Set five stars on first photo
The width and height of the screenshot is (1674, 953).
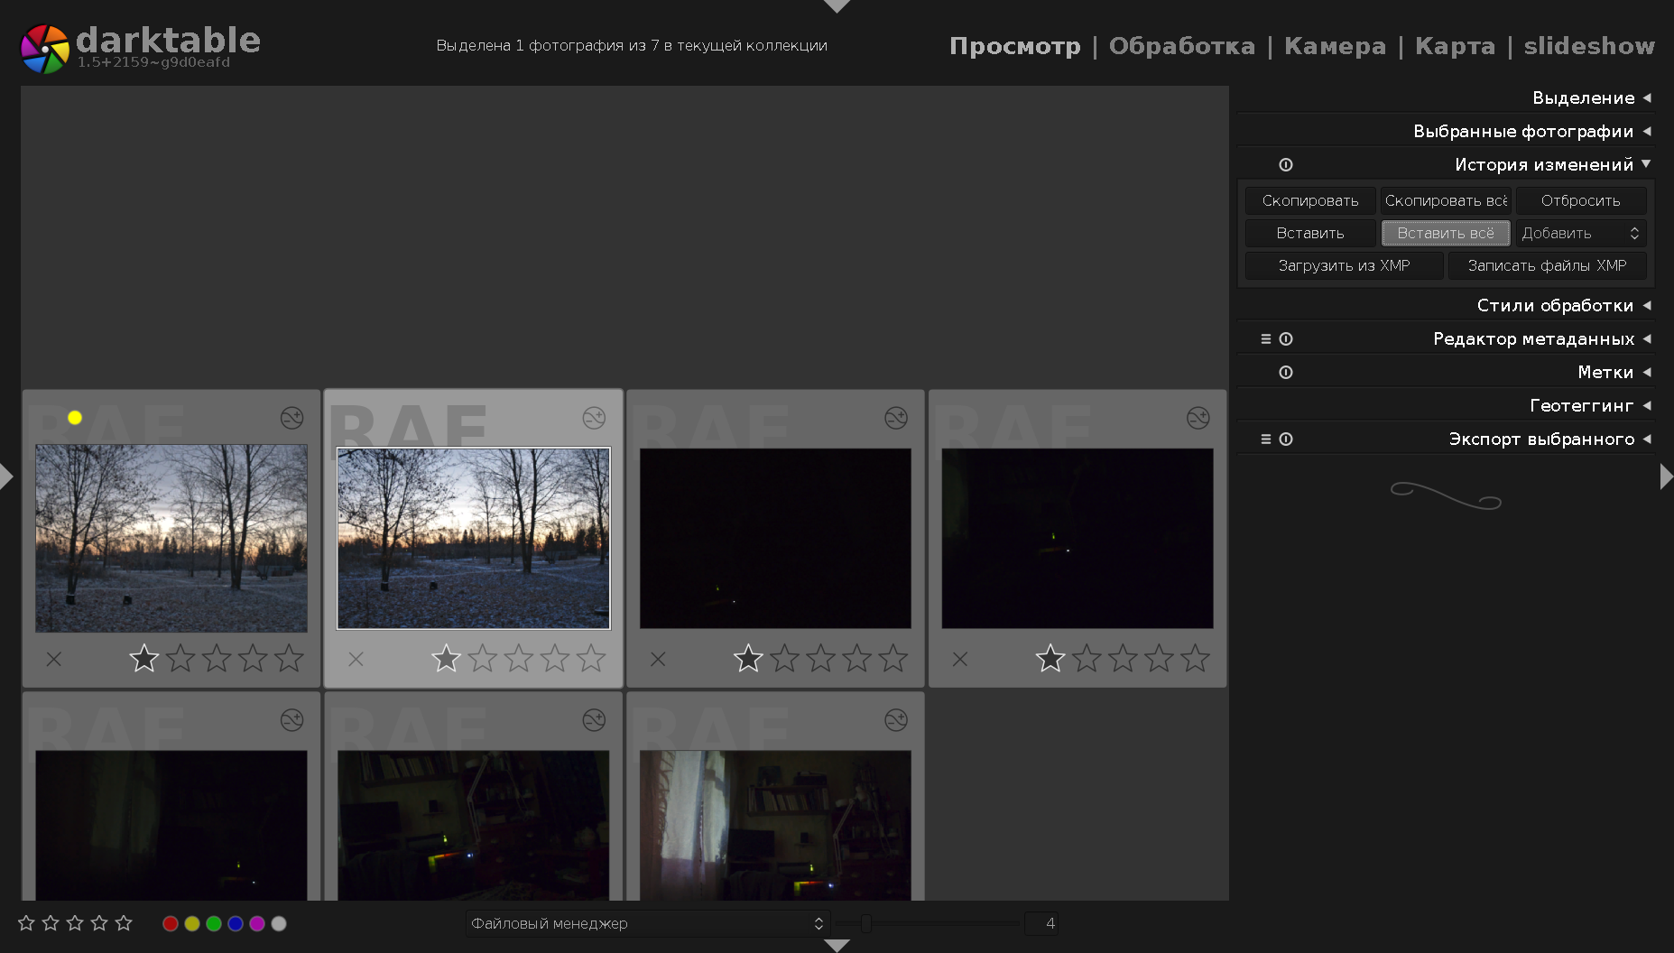point(289,658)
